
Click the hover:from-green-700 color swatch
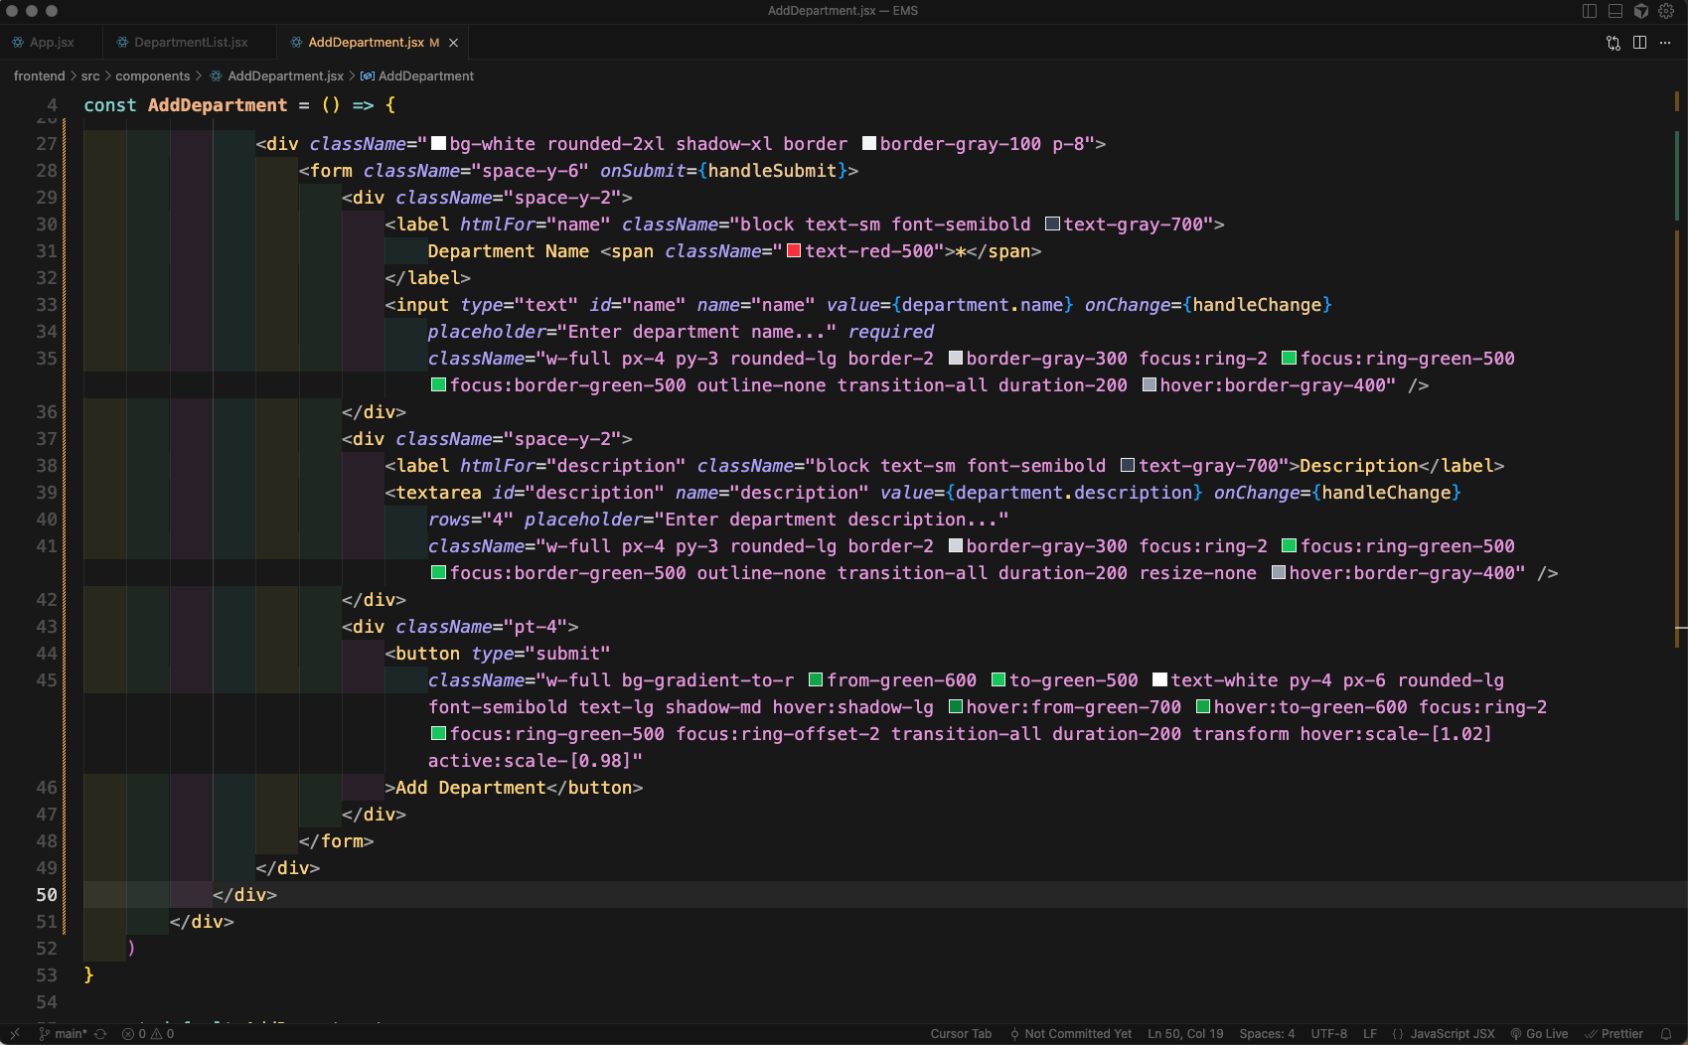point(955,707)
